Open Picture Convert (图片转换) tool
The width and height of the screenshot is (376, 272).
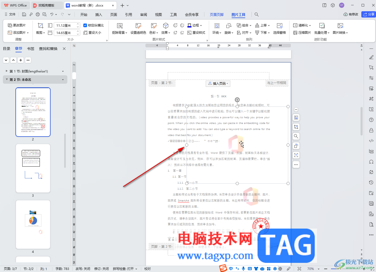(x=340, y=29)
